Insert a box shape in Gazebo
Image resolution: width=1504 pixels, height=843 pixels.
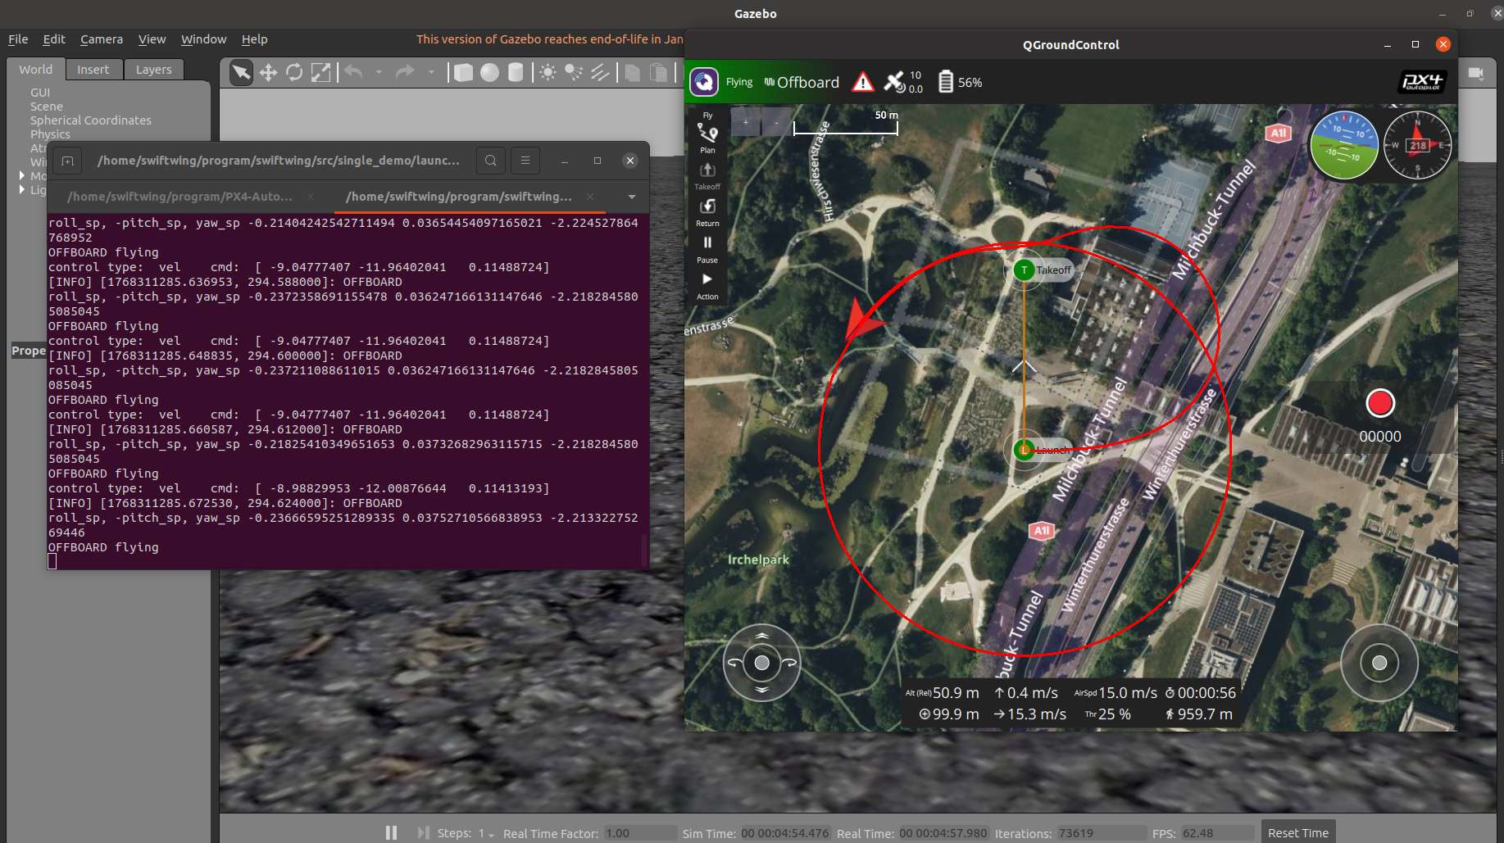point(463,73)
